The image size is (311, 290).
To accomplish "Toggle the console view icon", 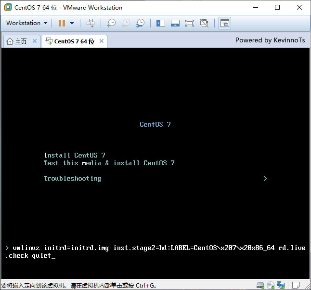I will click(x=225, y=23).
